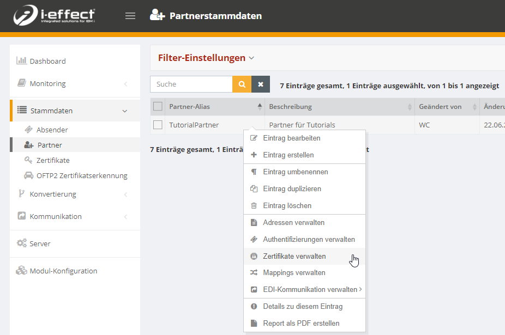Expand the Monitoring sidebar section
505x335 pixels.
(x=47, y=83)
